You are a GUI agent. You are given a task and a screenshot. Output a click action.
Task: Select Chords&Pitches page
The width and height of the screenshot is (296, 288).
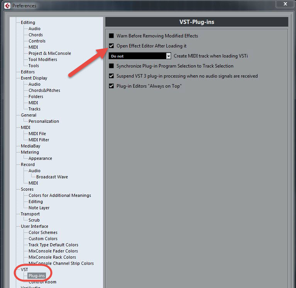(44, 90)
